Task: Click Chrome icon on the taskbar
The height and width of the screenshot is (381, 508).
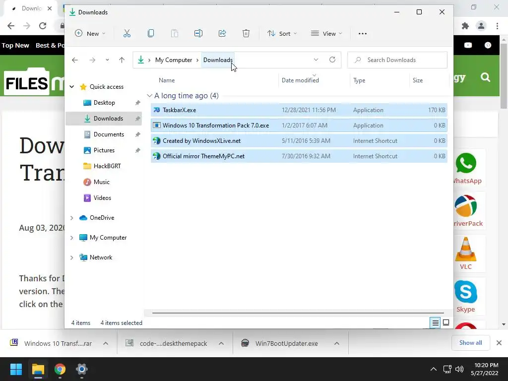Action: 60,369
